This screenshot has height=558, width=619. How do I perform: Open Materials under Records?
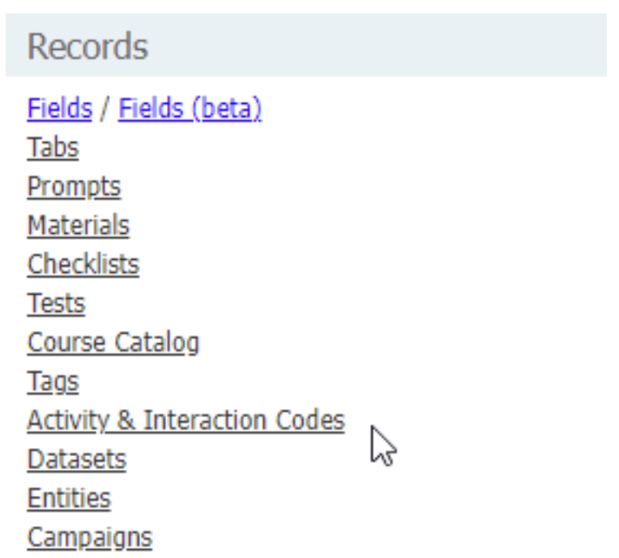78,226
